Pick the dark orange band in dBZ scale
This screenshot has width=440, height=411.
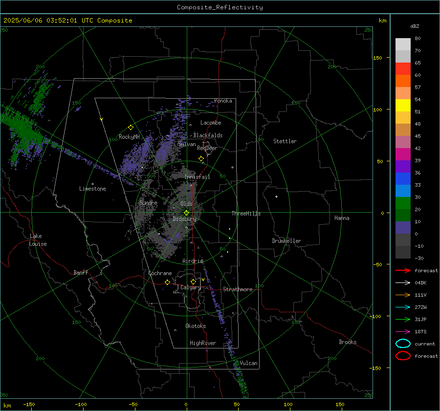tap(403, 81)
